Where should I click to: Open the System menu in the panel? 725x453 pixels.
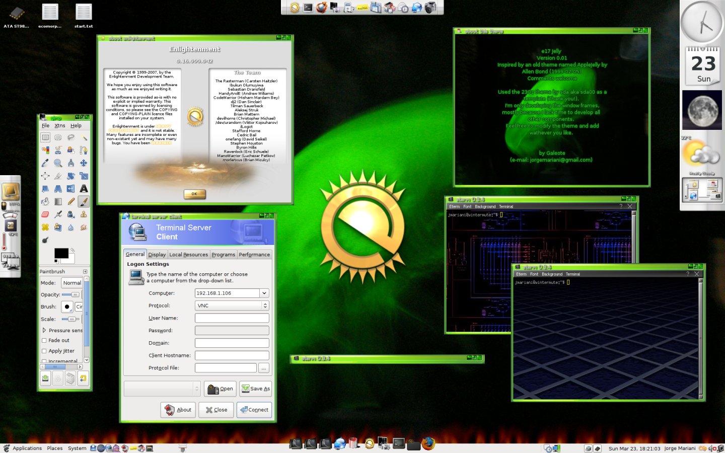point(77,448)
